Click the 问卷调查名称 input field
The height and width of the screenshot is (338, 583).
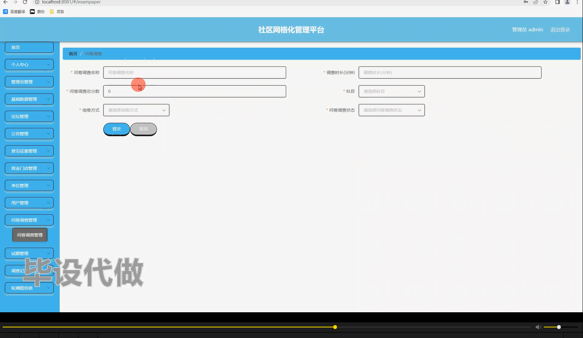(x=194, y=72)
